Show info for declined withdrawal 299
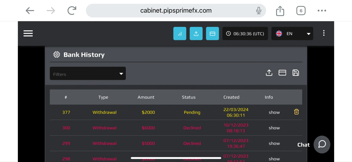 [274, 143]
